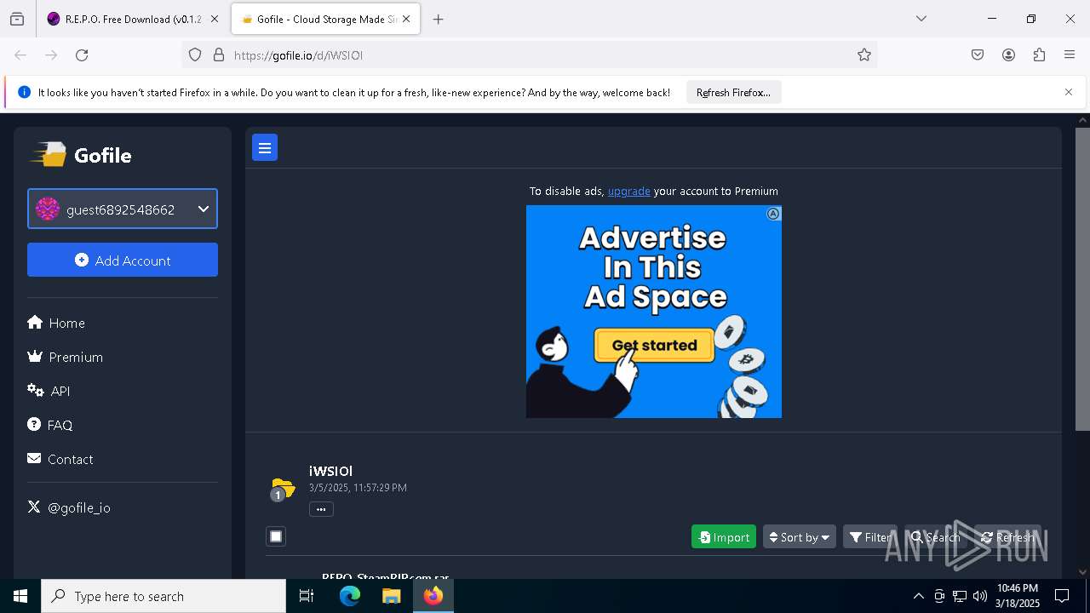
Task: Expand the guest6892548662 account dropdown
Action: coord(123,209)
